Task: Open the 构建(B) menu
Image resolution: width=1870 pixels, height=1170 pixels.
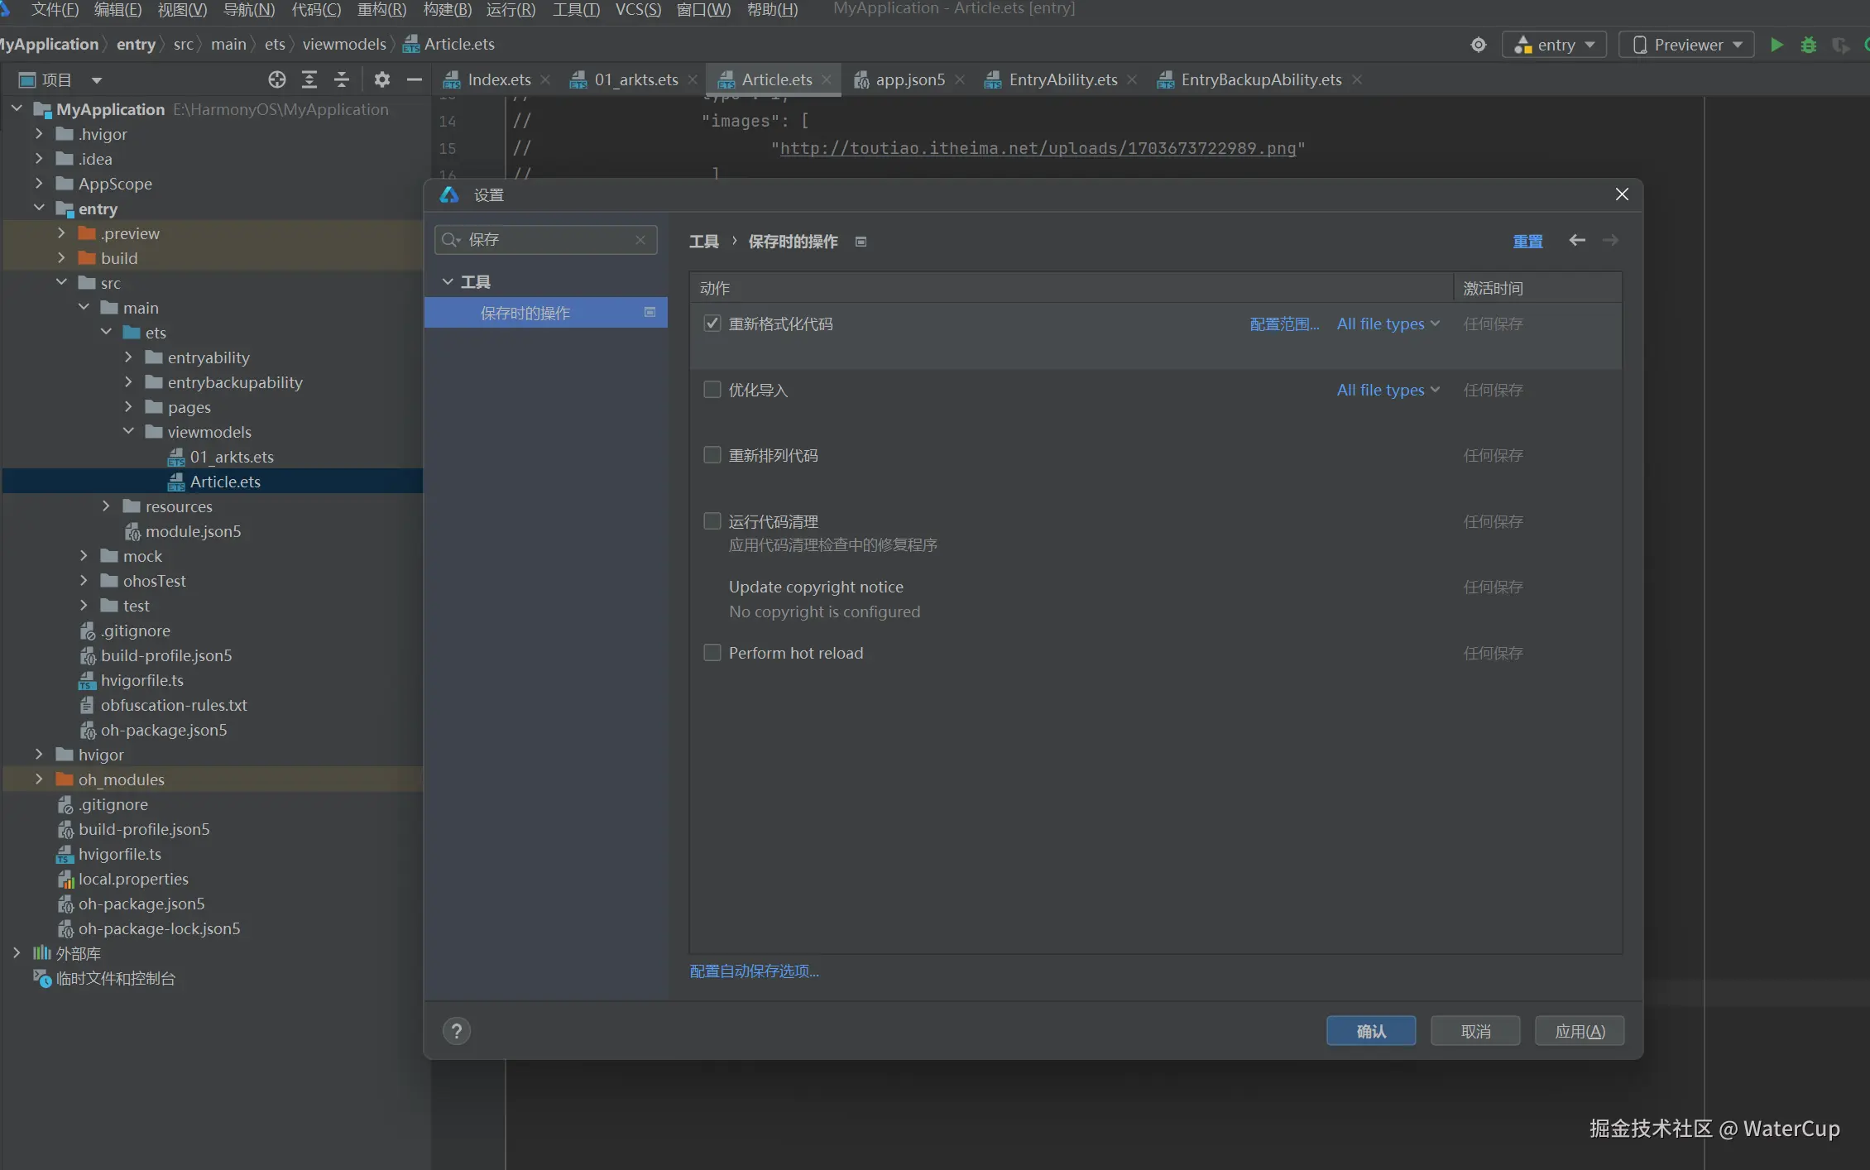Action: pyautogui.click(x=447, y=10)
